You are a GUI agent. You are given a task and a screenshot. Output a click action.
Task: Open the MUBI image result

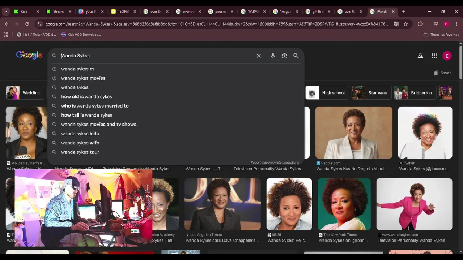pyautogui.click(x=289, y=204)
